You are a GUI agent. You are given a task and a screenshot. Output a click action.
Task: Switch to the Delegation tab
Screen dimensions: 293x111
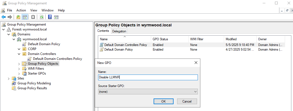[x=119, y=31]
